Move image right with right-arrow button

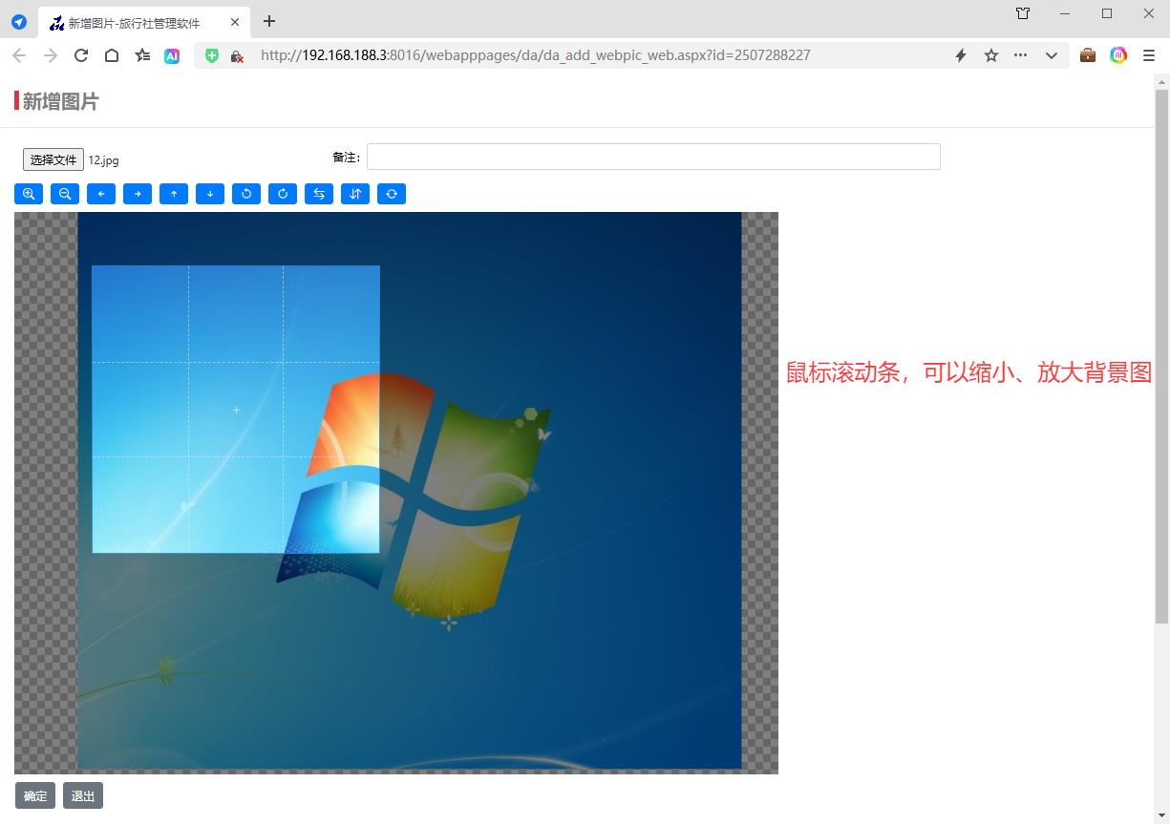(138, 194)
